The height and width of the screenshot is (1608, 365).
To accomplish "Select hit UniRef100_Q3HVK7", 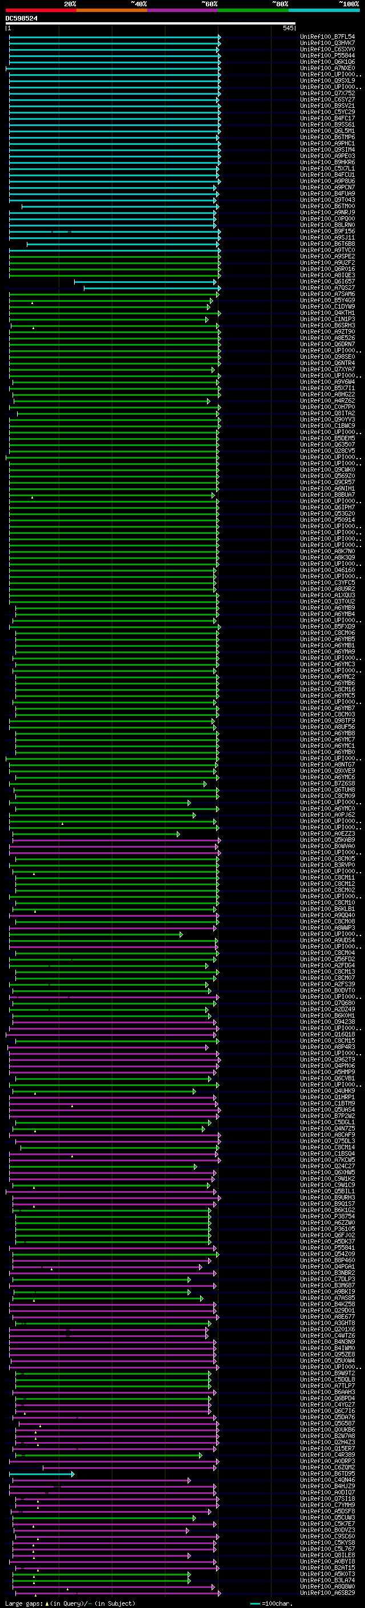I will (x=327, y=44).
